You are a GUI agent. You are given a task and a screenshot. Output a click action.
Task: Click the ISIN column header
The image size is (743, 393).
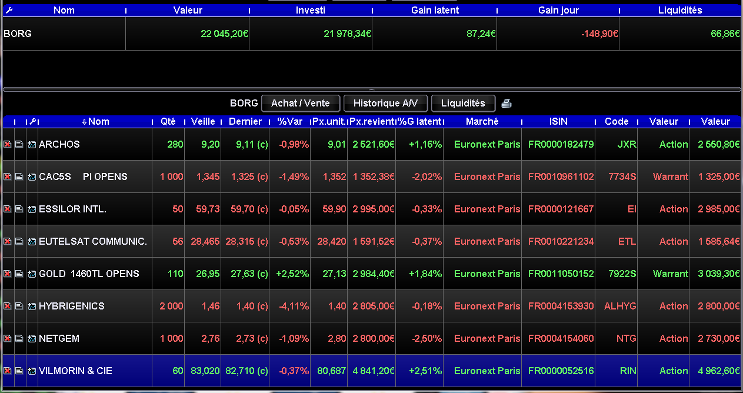558,121
